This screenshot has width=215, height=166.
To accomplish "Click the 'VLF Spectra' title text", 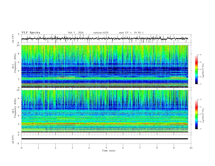I will 31,33.
